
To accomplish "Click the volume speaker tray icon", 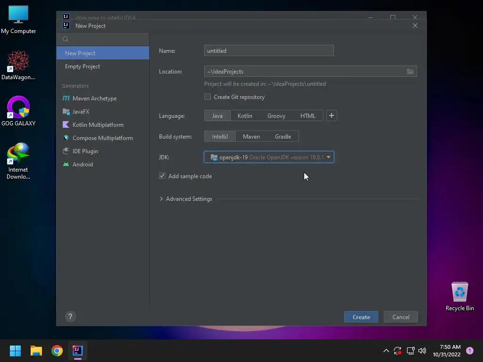I will click(x=422, y=351).
